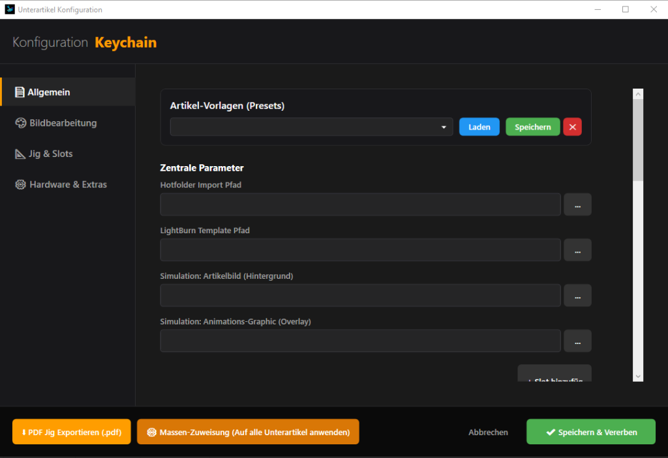The height and width of the screenshot is (458, 668).
Task: Load the selected preset with Laden
Action: pos(479,127)
